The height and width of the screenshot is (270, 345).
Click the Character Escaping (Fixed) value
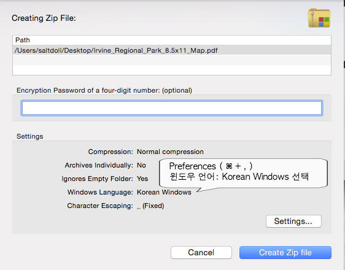coord(150,206)
